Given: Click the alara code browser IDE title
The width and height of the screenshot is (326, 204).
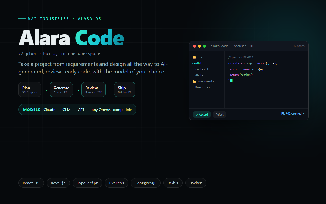Looking at the screenshot, I should pyautogui.click(x=232, y=46).
